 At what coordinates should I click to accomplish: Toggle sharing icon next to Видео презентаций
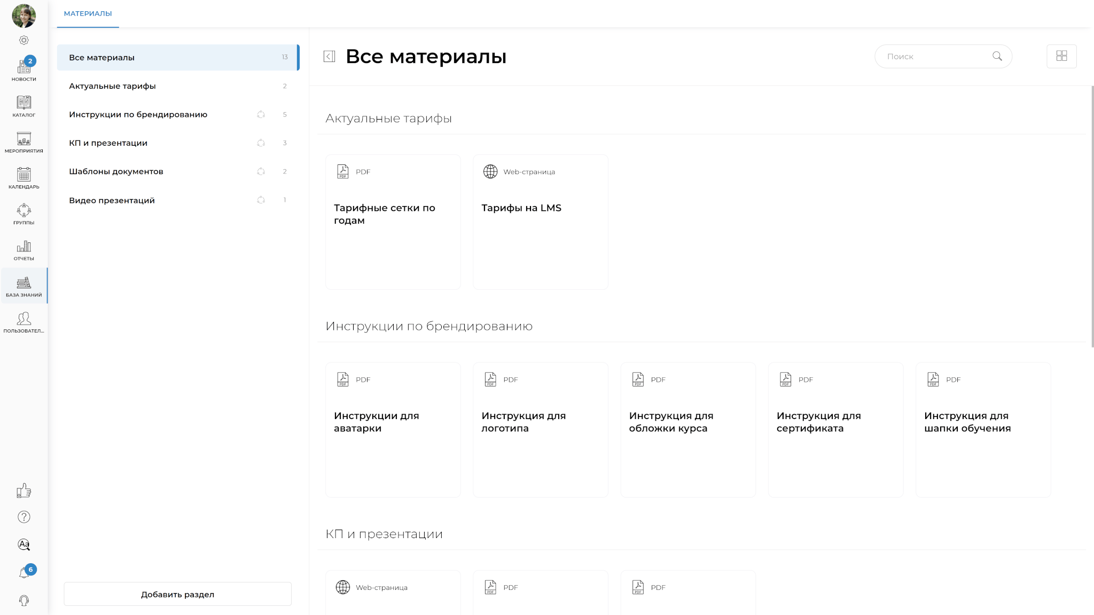(x=261, y=200)
